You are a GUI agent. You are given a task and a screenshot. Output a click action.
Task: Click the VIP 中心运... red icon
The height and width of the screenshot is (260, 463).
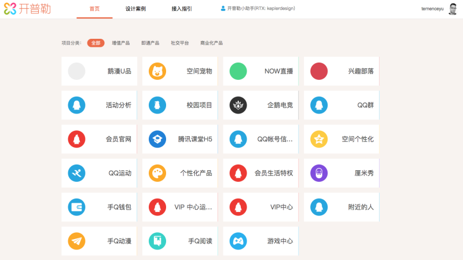(x=157, y=207)
